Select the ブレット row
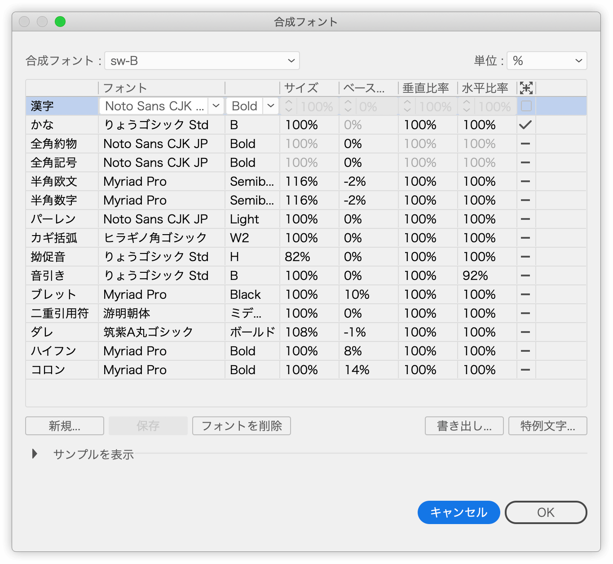The image size is (613, 564). [x=306, y=294]
